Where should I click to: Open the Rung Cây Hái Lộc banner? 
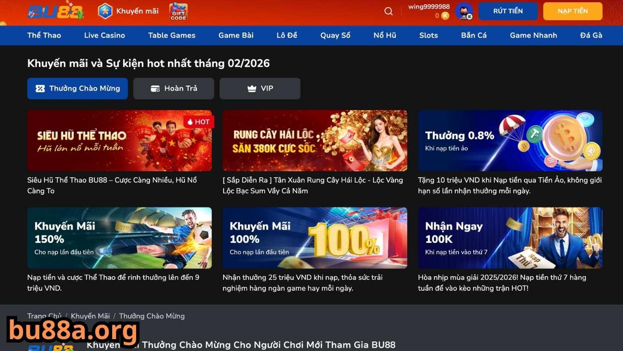point(315,141)
